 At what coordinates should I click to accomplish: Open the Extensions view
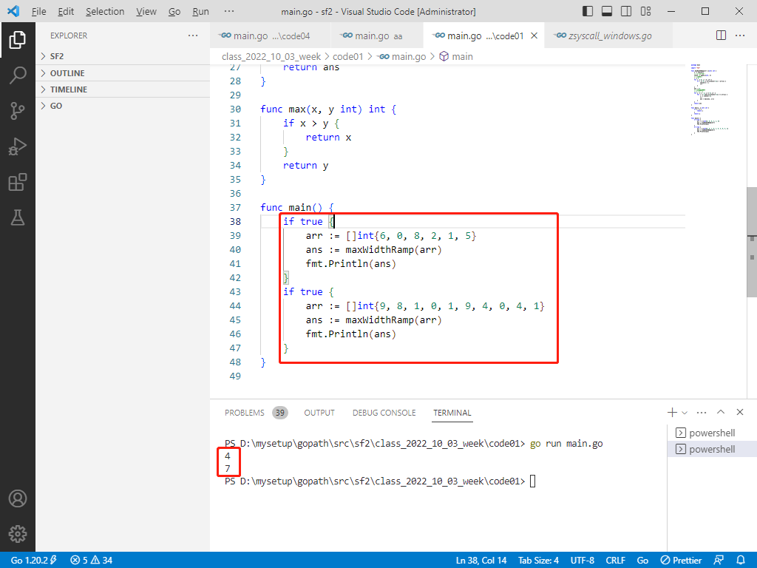18,182
